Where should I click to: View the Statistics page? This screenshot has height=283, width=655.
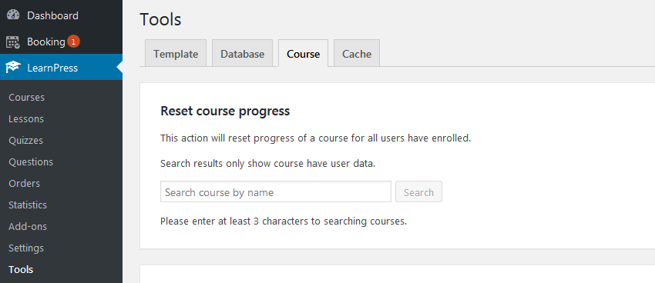(28, 205)
